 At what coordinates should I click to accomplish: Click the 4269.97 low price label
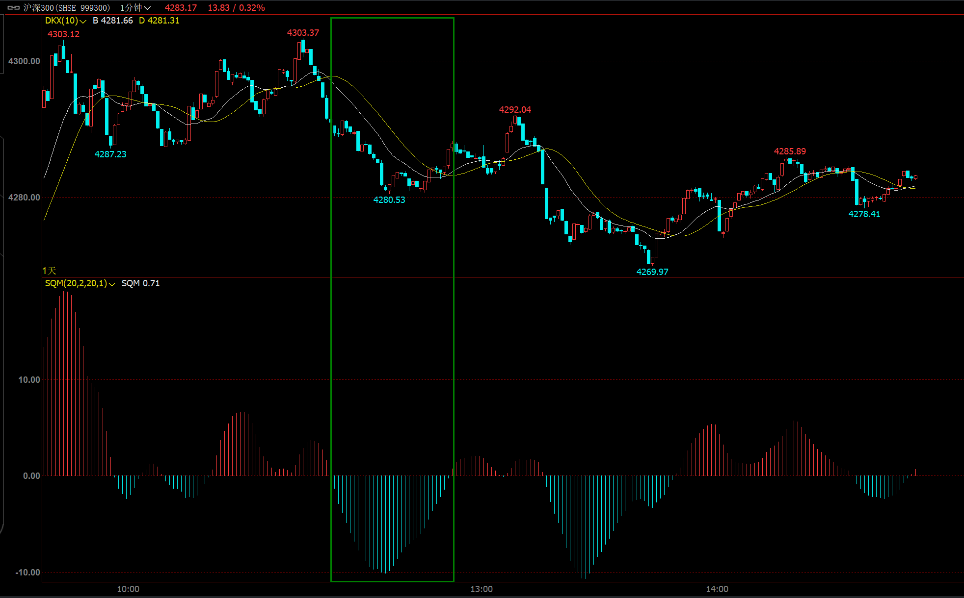(652, 272)
